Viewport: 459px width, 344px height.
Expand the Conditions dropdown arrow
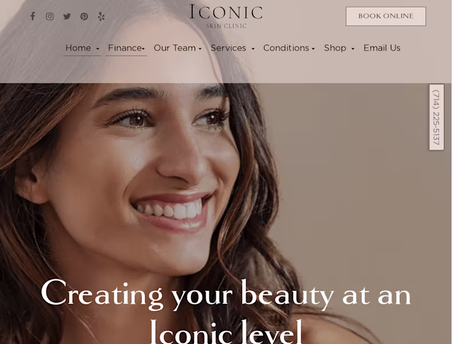313,49
